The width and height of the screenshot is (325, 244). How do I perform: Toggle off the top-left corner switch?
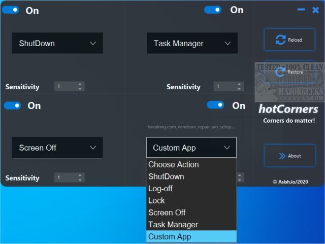click(11, 10)
